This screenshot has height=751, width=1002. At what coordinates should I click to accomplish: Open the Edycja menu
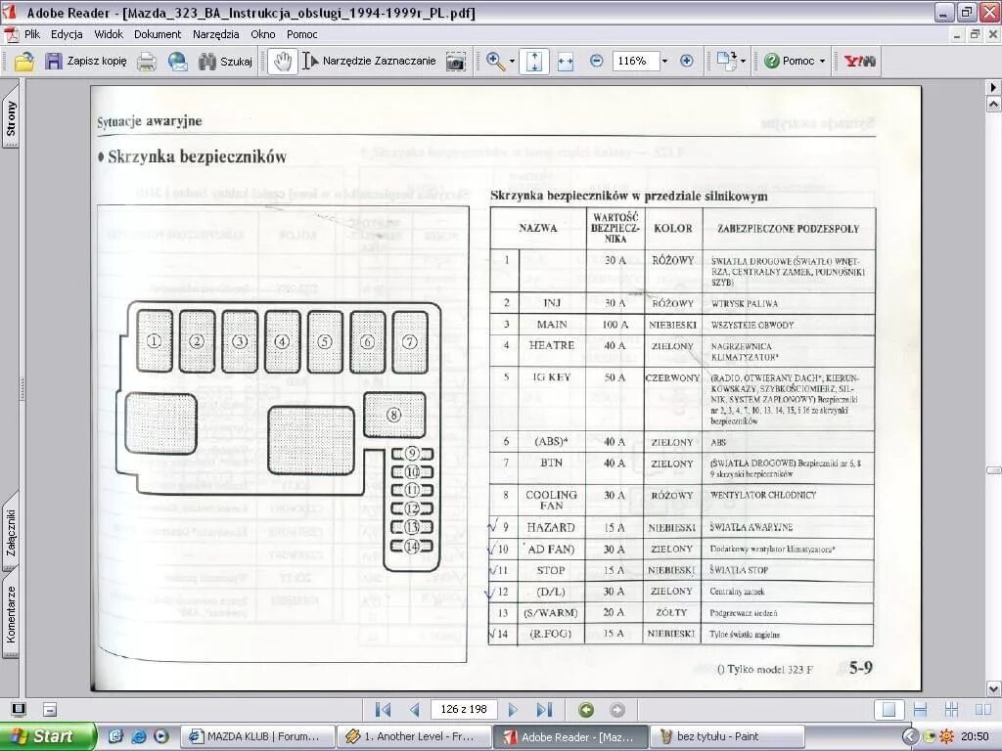pos(67,34)
